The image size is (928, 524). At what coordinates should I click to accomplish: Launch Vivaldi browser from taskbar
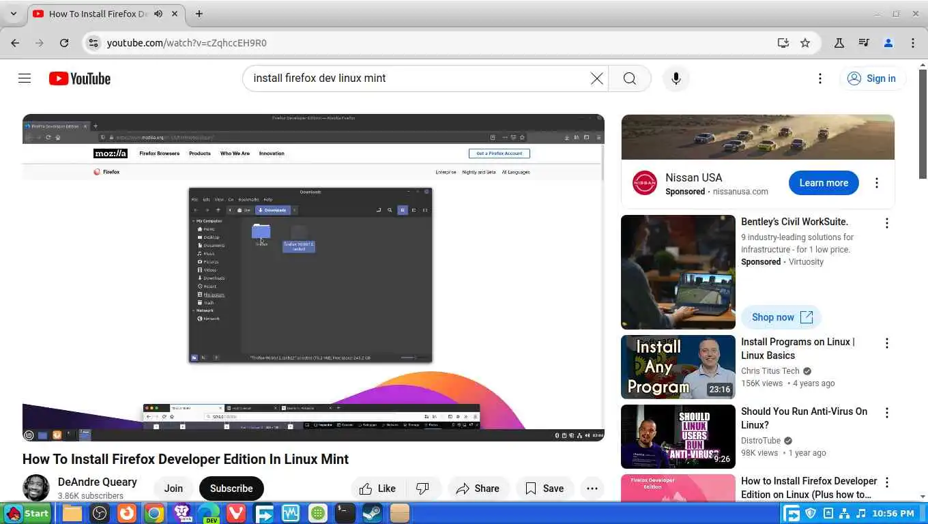tap(236, 513)
